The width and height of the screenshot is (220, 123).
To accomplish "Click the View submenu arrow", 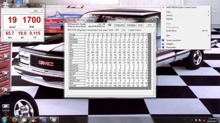I will tap(208, 12).
